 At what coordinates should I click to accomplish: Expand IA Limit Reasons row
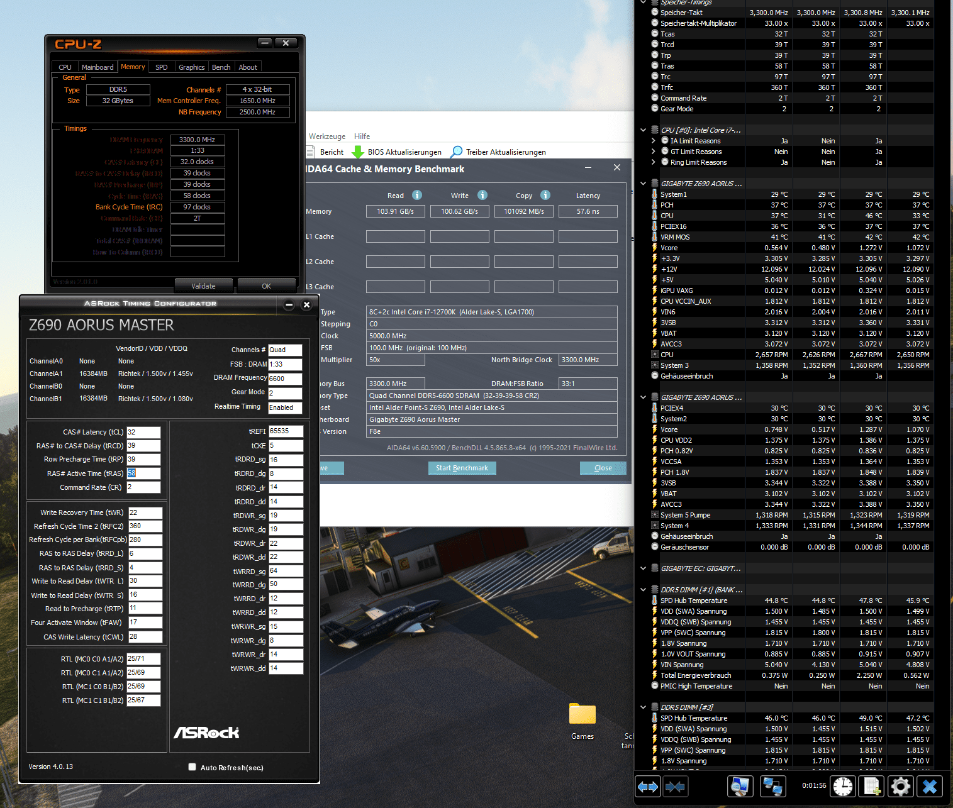coord(654,141)
